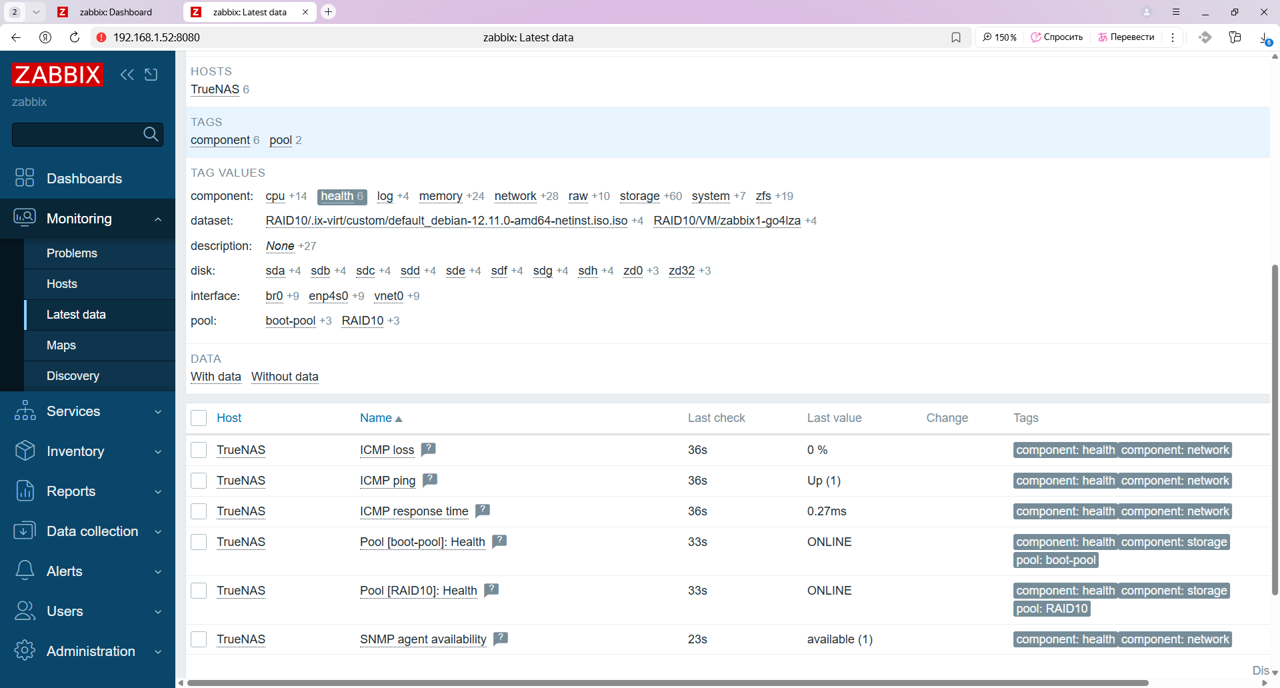Click the Спросить ask button

[1057, 37]
